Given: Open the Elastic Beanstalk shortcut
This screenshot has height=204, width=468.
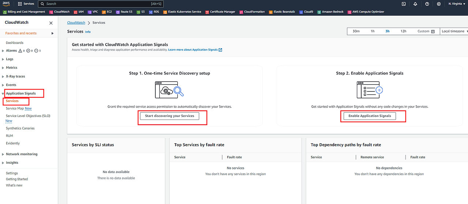Looking at the screenshot, I should 282,12.
